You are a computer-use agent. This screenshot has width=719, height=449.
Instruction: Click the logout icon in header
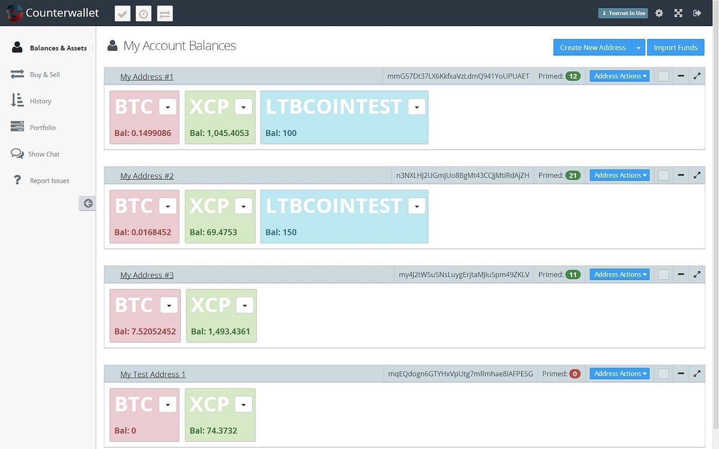697,13
